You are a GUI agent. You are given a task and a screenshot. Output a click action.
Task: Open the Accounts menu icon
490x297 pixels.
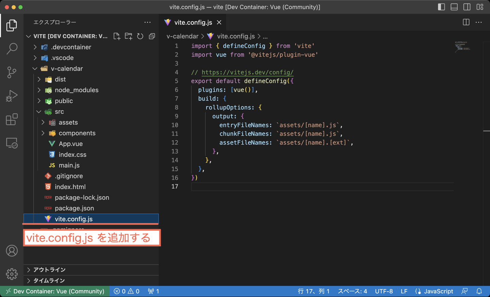click(x=12, y=251)
